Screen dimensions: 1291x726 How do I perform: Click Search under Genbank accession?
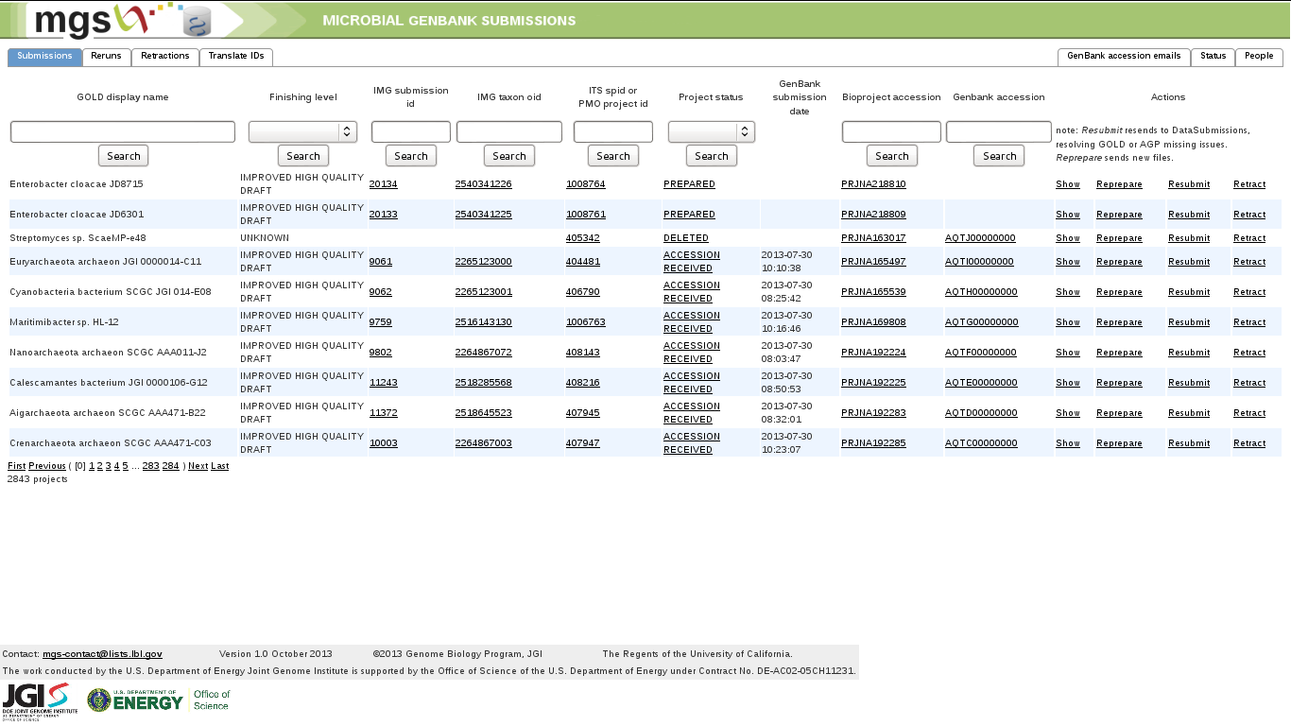pyautogui.click(x=1000, y=156)
